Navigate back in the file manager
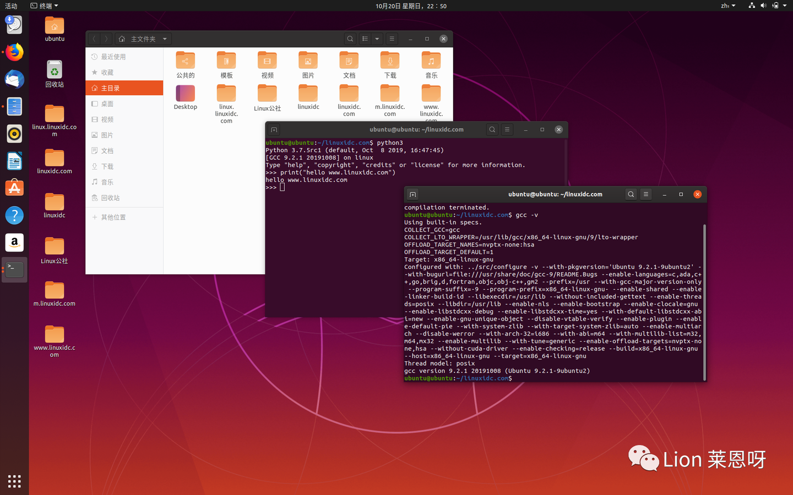 click(x=94, y=38)
